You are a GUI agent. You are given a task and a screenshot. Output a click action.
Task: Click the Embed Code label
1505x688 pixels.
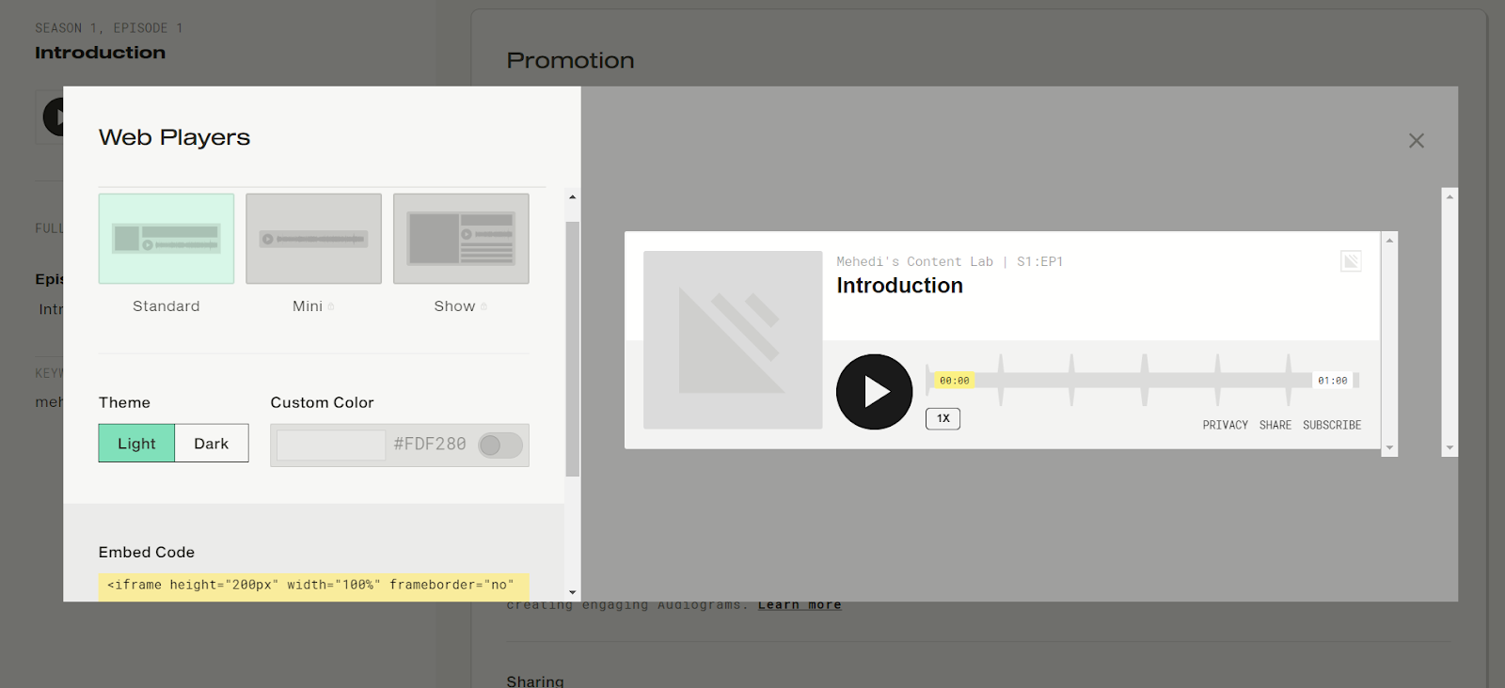tap(147, 552)
